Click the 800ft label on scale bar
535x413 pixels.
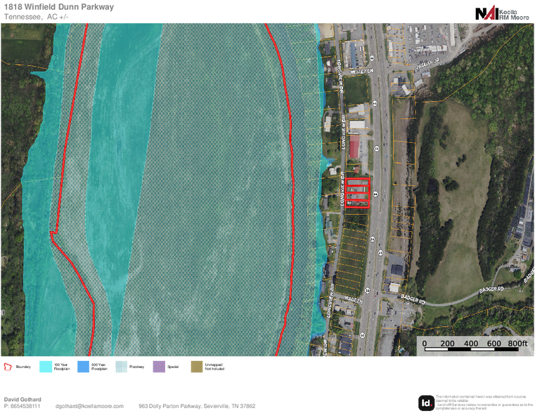[517, 343]
